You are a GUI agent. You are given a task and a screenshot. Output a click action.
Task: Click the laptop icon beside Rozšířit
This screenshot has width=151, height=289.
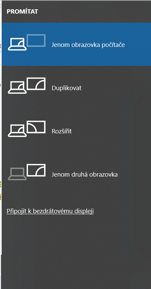point(17,131)
